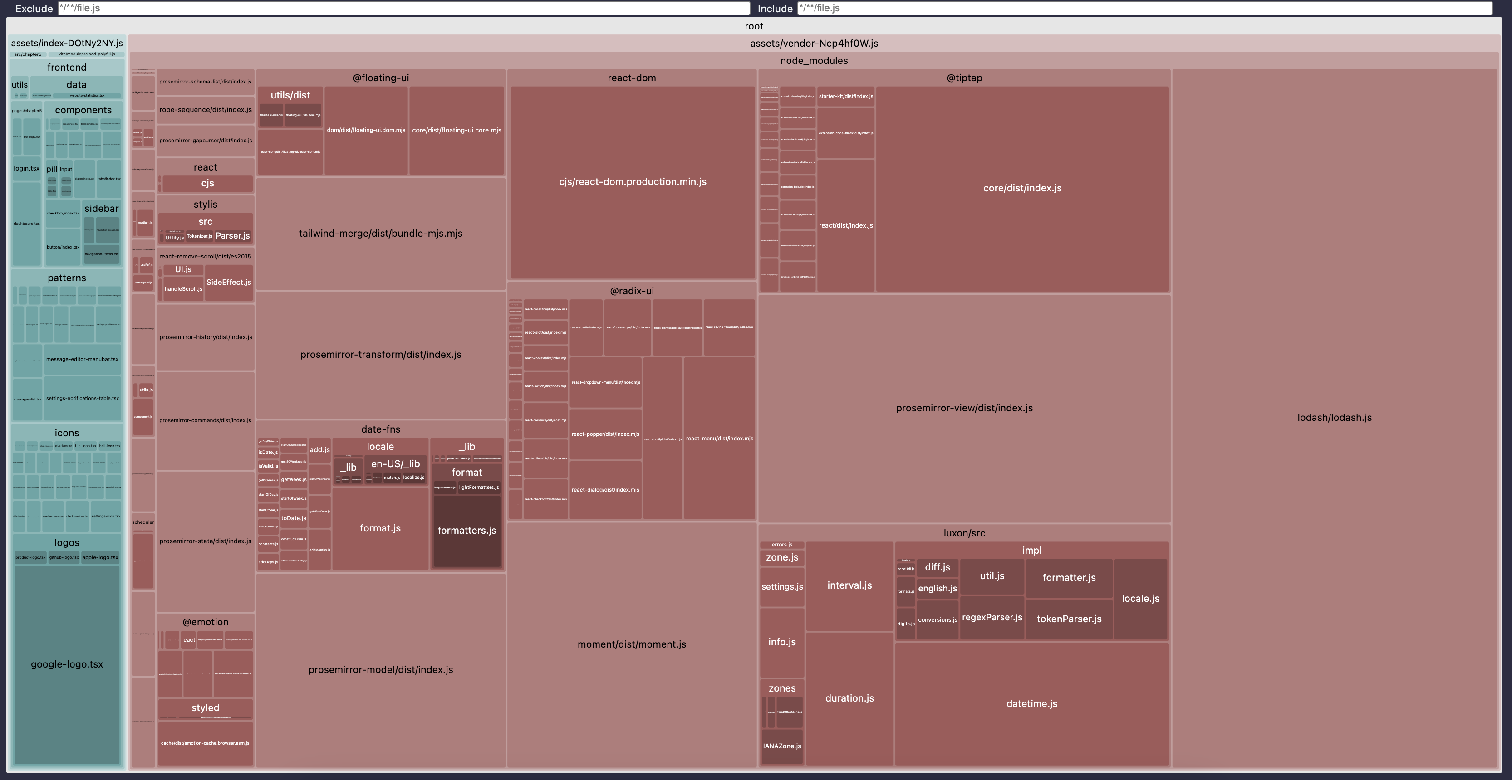Screen dimensions: 1512x780
Task: Select the core/dist/index.js tiptap block
Action: coord(1022,188)
